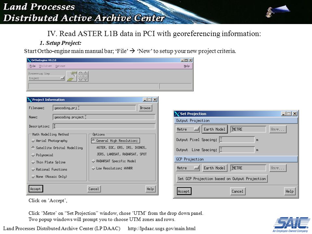Open the Options menu in OrthoEngine
312x234 pixels.
[60, 66]
